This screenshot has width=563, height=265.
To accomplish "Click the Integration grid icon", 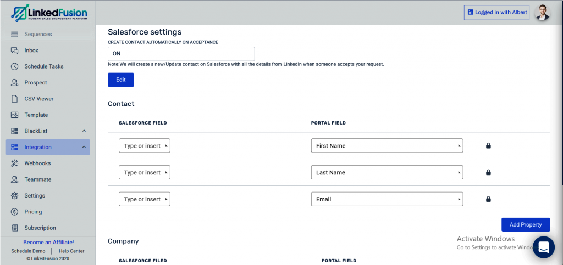I will [x=14, y=147].
